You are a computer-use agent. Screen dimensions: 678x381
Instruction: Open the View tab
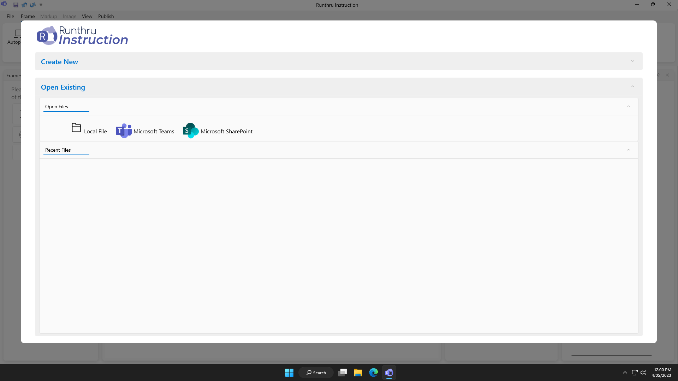point(87,16)
